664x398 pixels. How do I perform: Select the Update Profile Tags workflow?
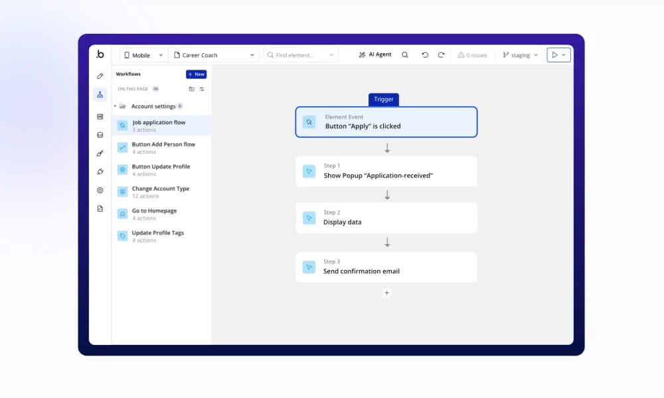coord(162,235)
